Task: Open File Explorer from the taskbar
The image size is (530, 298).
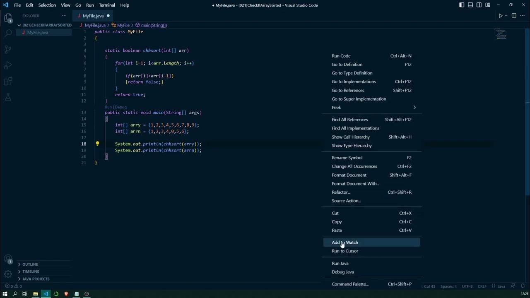Action: tap(35, 294)
